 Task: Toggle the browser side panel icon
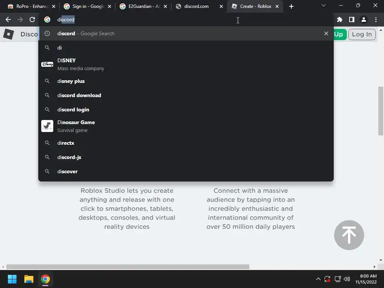pos(352,19)
